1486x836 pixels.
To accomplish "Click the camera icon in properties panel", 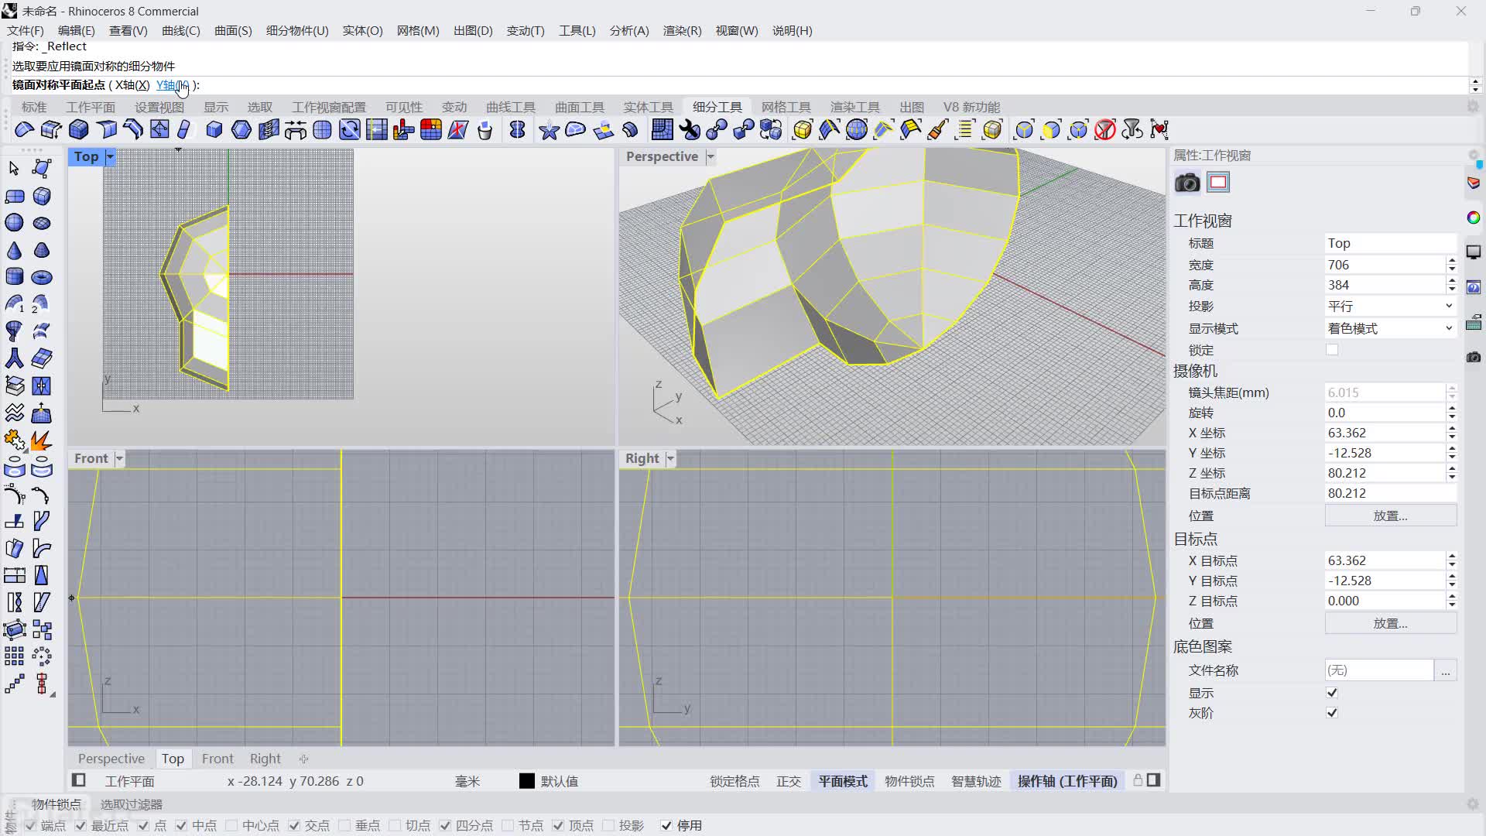I will (x=1187, y=183).
